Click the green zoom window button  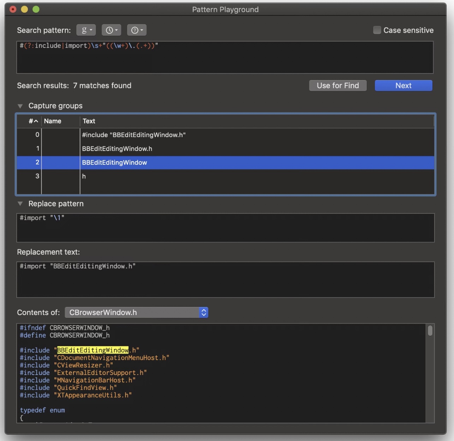[36, 10]
